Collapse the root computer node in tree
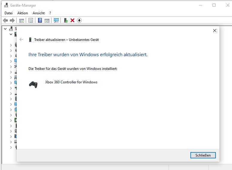The image size is (232, 170). 5,29
